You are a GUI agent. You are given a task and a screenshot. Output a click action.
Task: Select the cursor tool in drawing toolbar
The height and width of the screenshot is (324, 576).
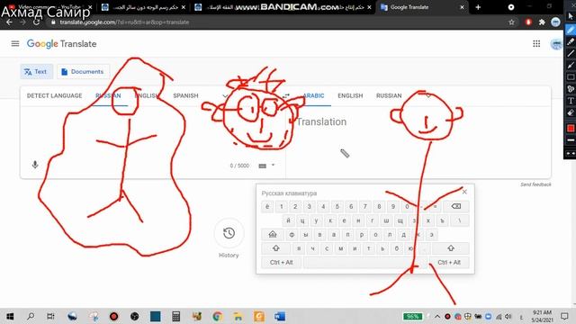tap(570, 16)
